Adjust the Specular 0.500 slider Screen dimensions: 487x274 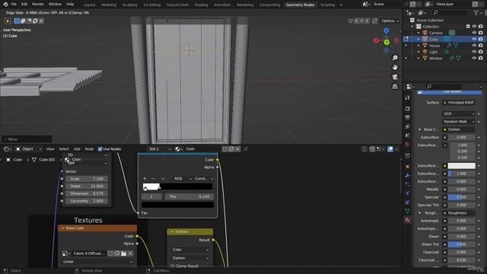(x=461, y=197)
